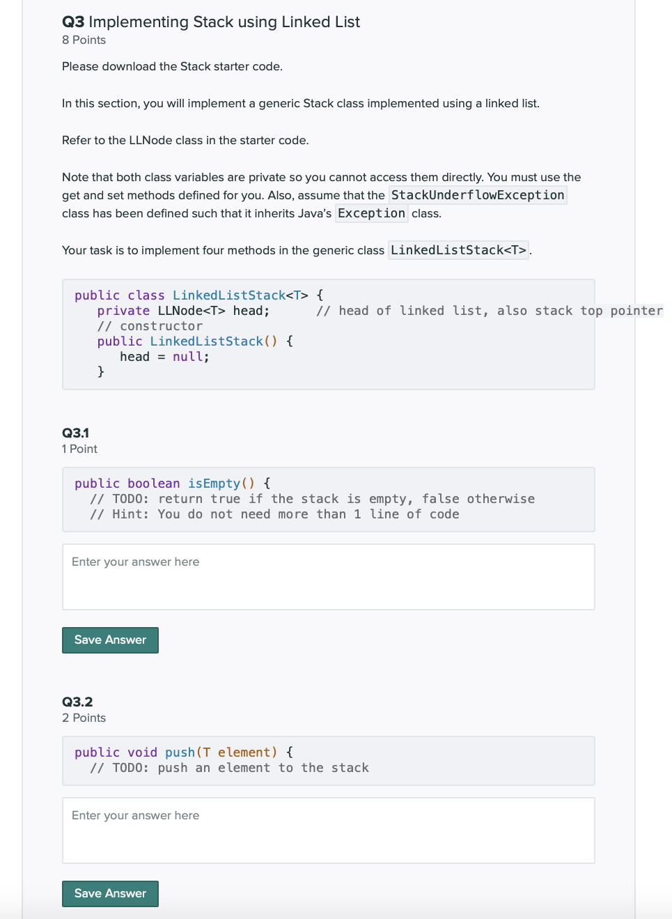Select the Exception inline code text

point(371,213)
